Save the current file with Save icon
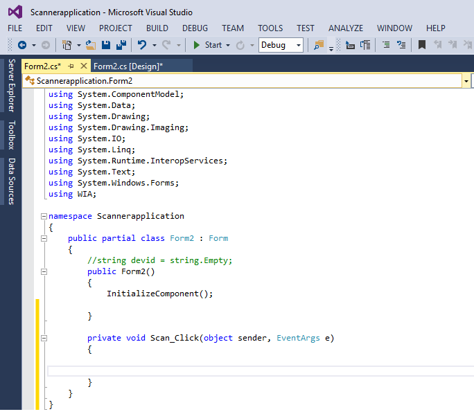Viewport: 474px width, 414px height. (106, 45)
